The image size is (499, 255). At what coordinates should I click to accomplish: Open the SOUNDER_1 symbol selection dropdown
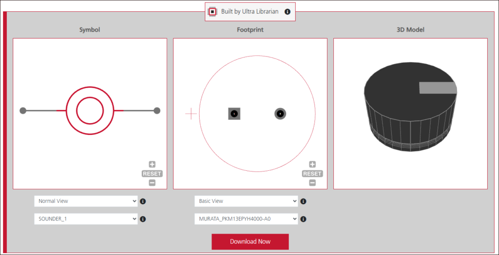(86, 219)
